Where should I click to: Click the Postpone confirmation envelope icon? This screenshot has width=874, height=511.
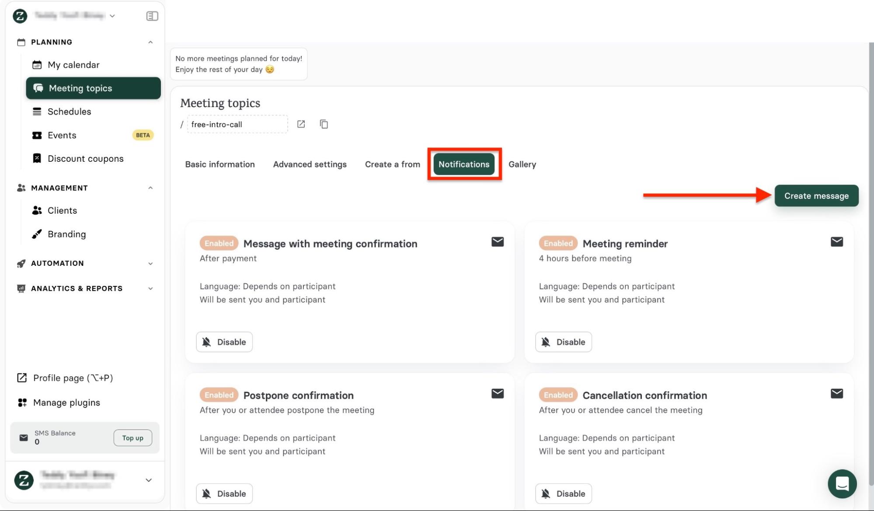click(497, 393)
